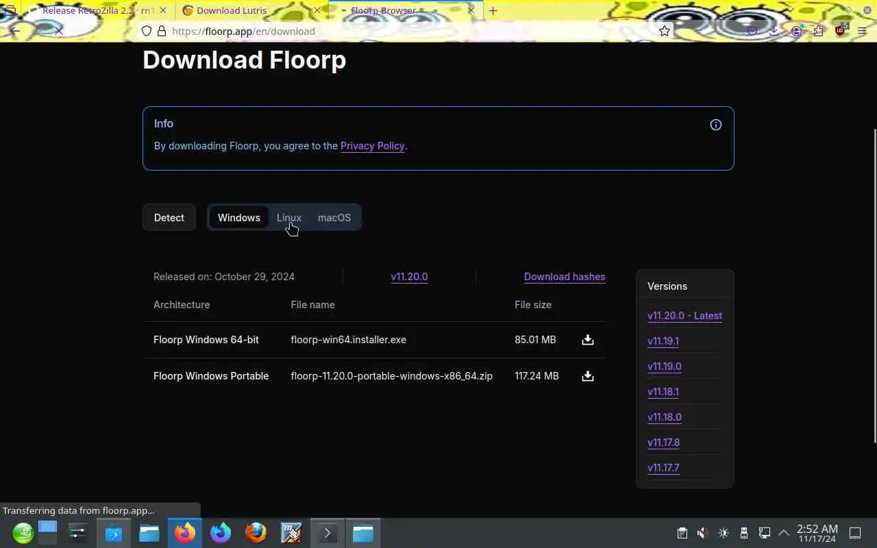Open the Floorp browser taskbar icon

point(221,533)
